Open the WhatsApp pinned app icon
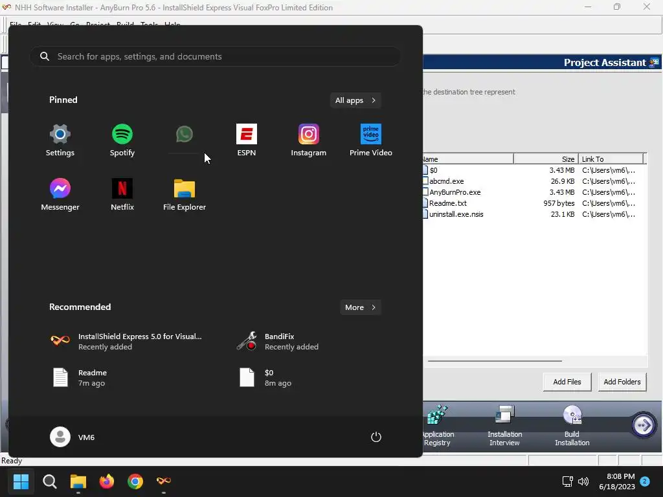Screen dimensions: 663x497 pyautogui.click(x=185, y=135)
